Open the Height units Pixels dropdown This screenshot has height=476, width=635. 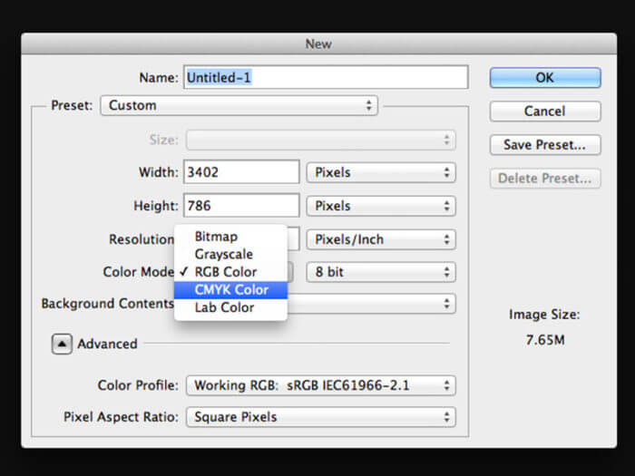pos(381,206)
